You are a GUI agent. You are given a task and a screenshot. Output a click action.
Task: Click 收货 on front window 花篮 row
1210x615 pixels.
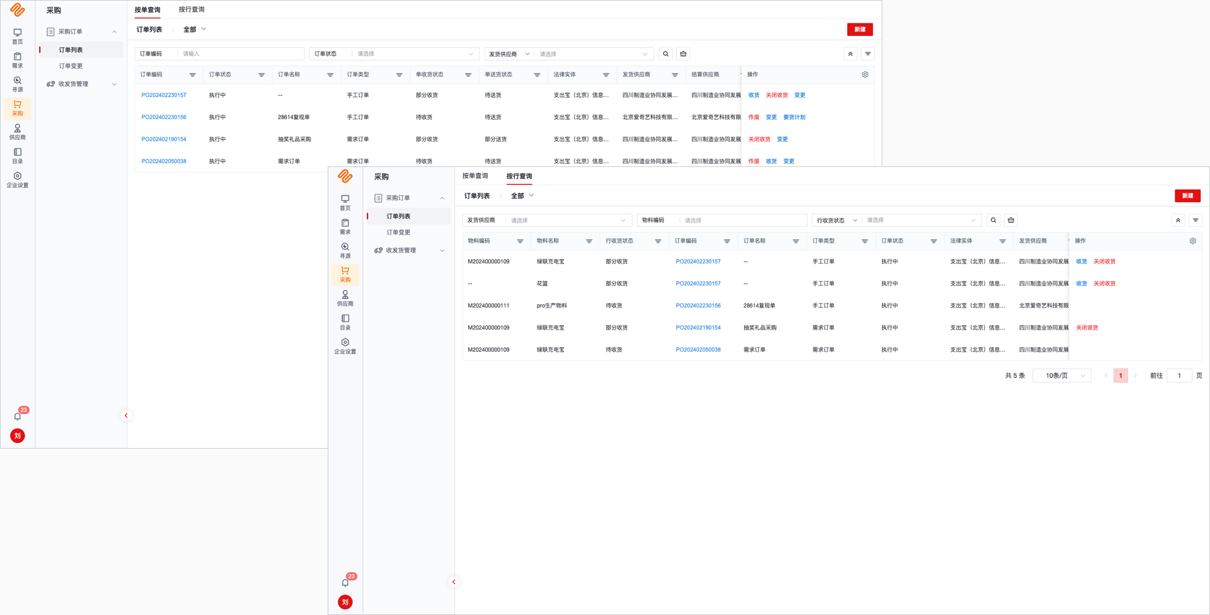1081,284
